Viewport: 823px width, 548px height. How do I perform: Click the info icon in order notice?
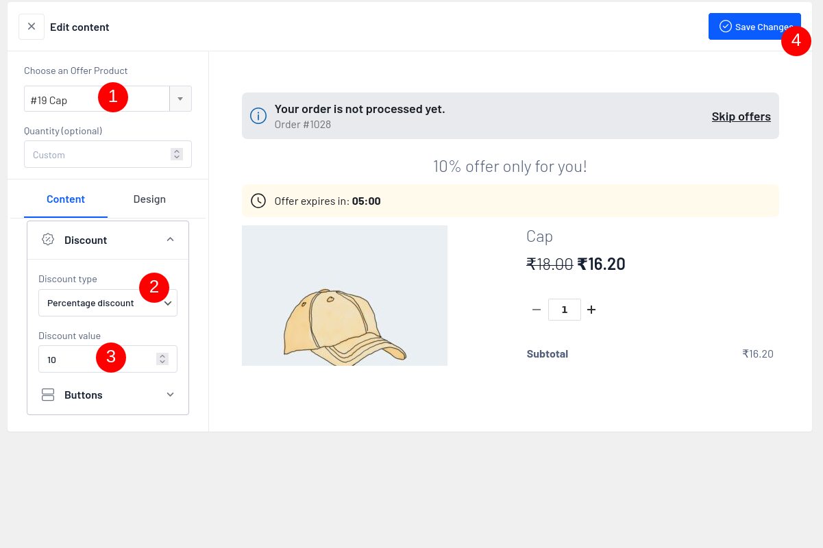point(258,116)
